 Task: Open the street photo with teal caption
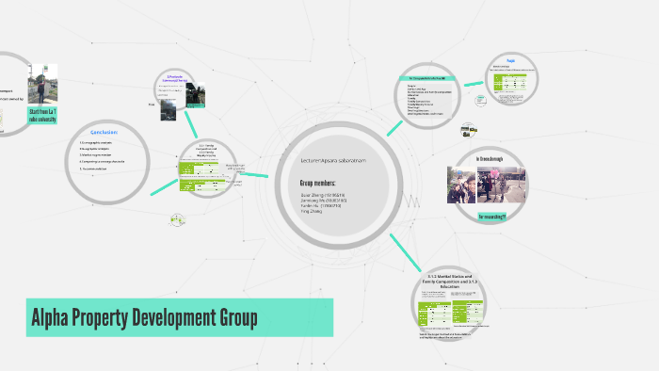coord(196,95)
